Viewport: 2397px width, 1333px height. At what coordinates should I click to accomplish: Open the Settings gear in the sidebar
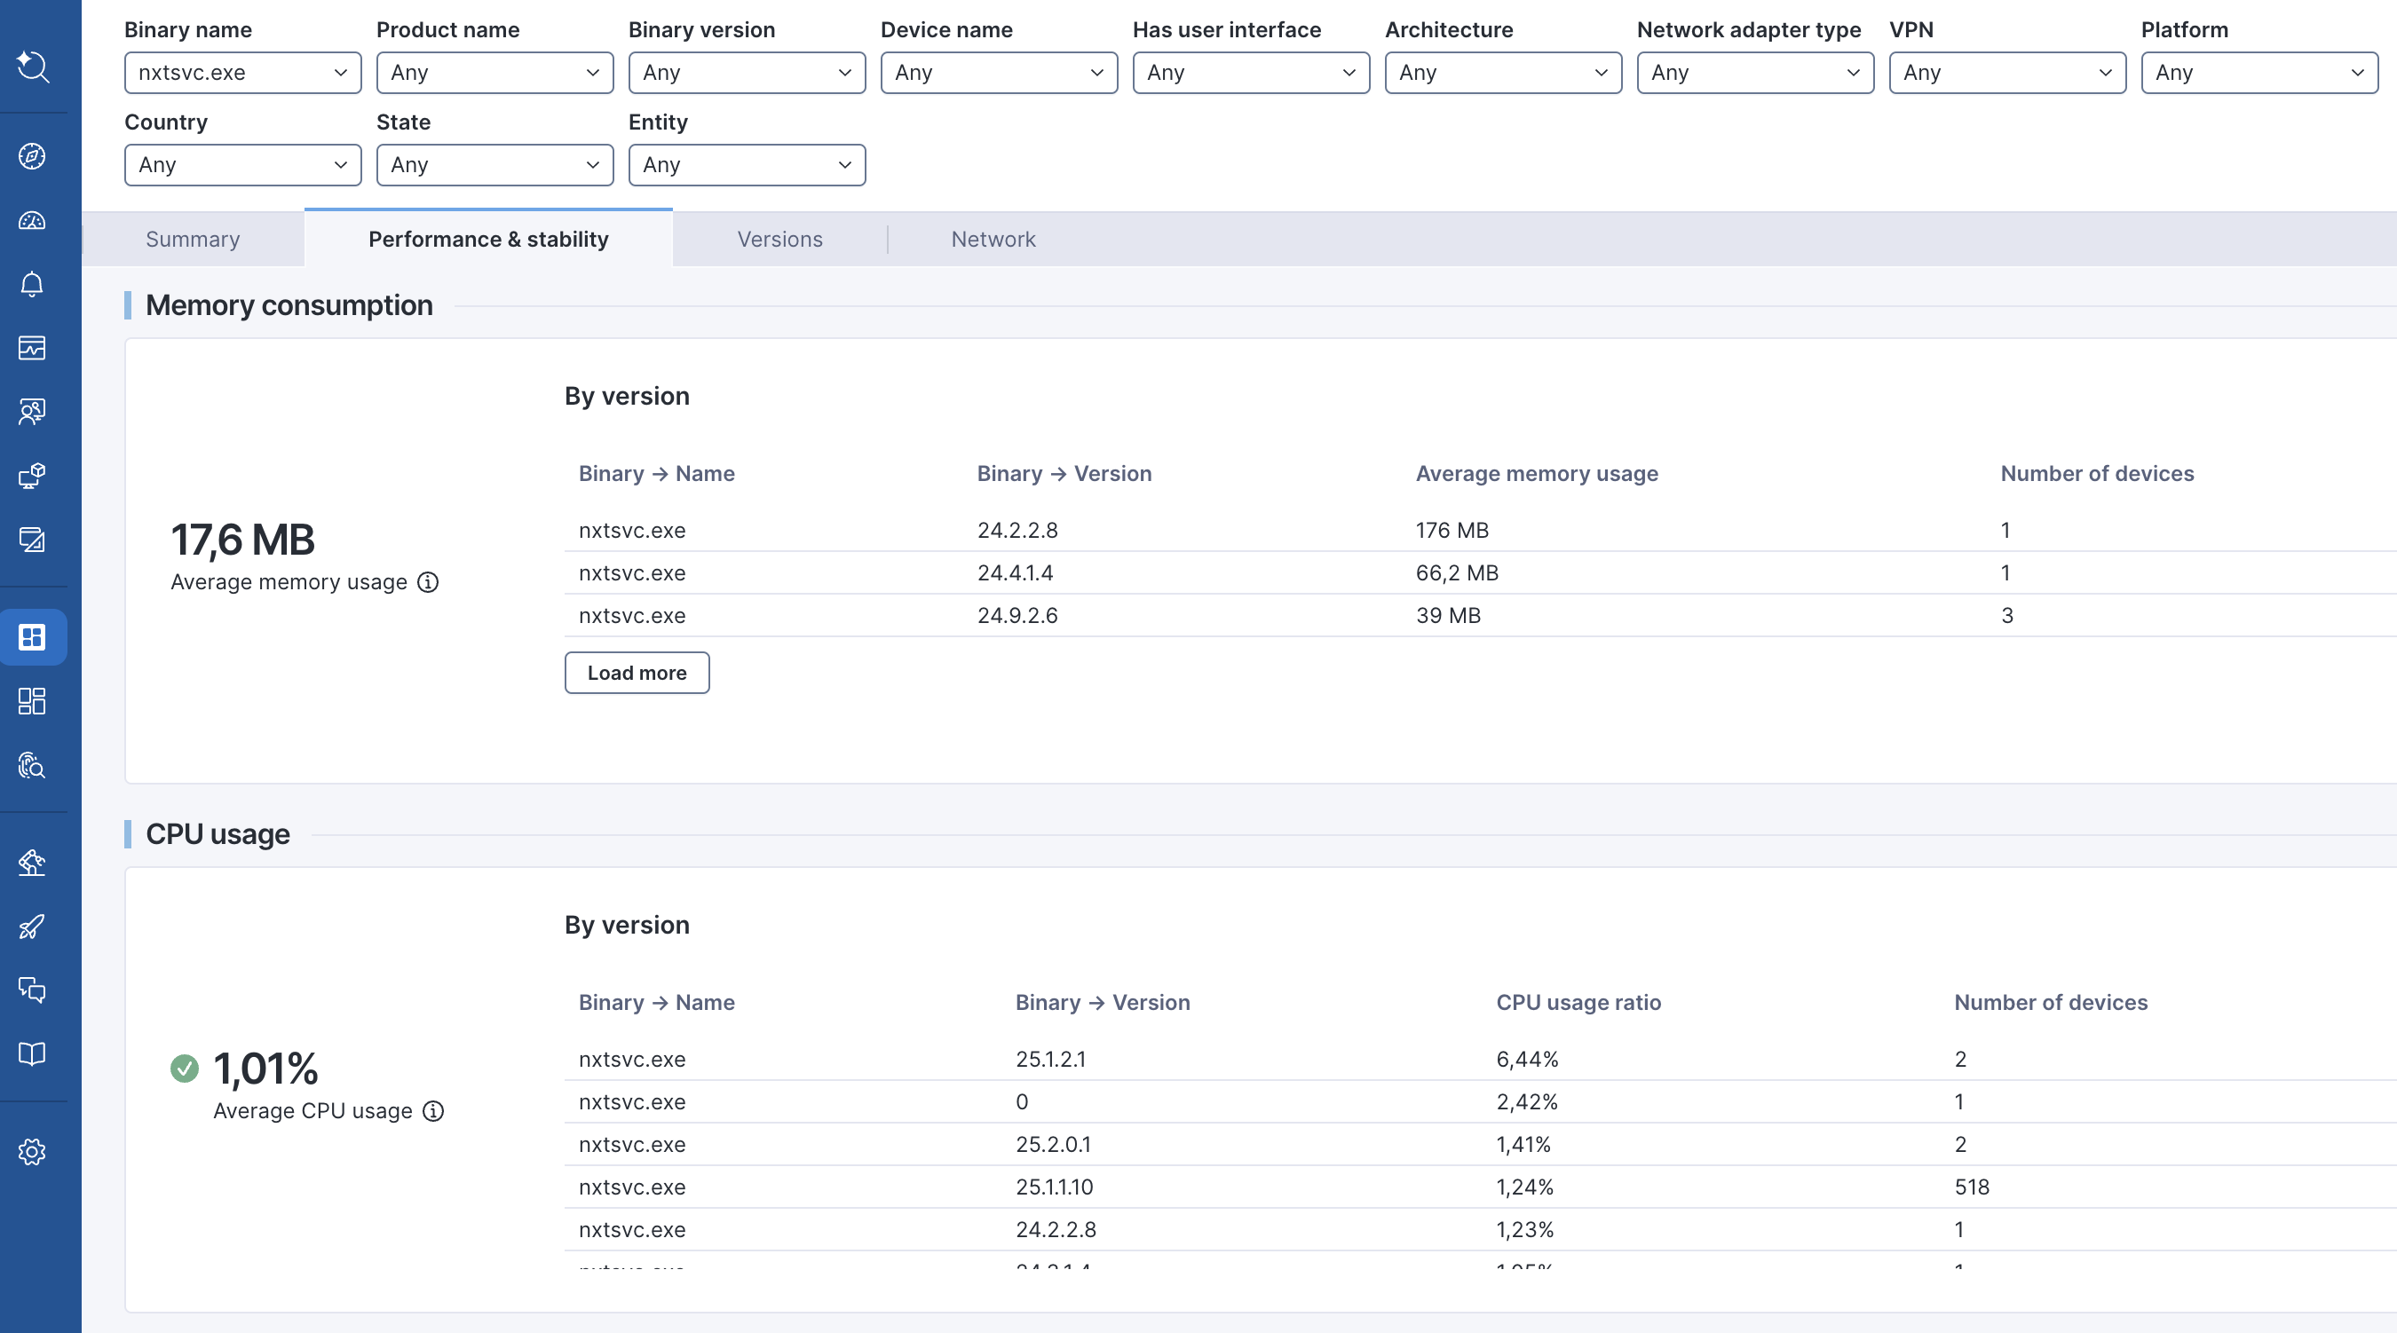point(34,1151)
